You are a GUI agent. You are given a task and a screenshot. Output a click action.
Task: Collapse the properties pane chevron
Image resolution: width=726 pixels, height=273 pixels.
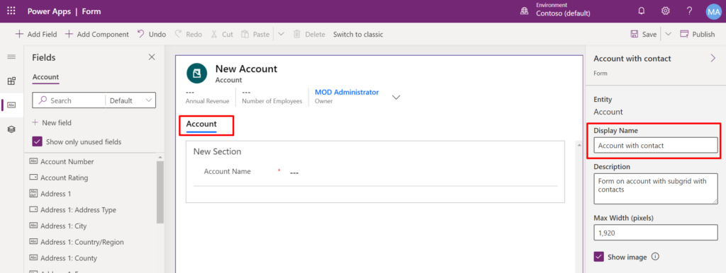click(713, 58)
